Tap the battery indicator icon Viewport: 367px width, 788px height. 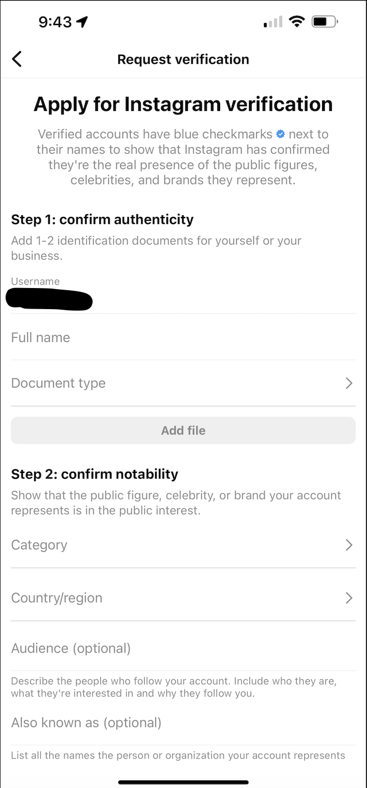pyautogui.click(x=324, y=22)
